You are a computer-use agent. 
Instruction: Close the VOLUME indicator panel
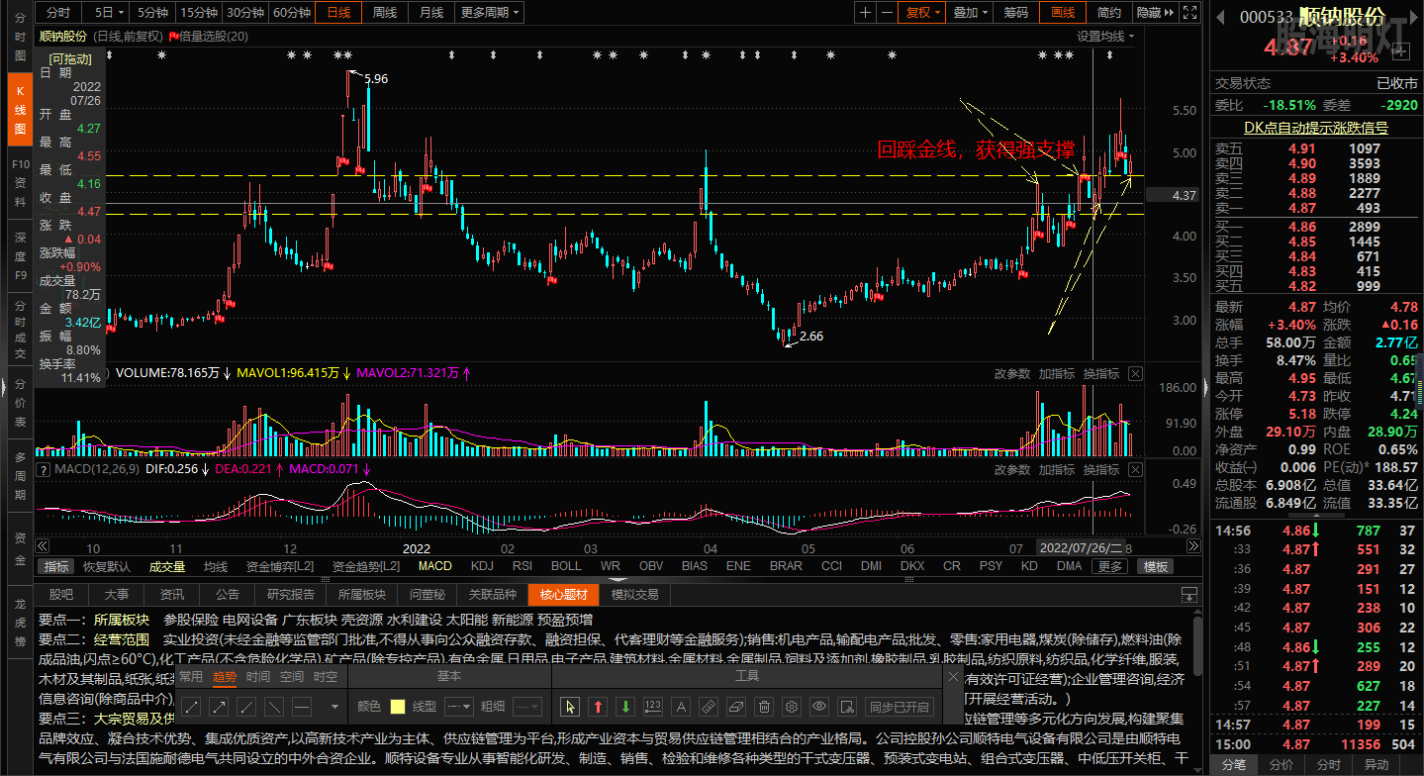click(x=1135, y=373)
